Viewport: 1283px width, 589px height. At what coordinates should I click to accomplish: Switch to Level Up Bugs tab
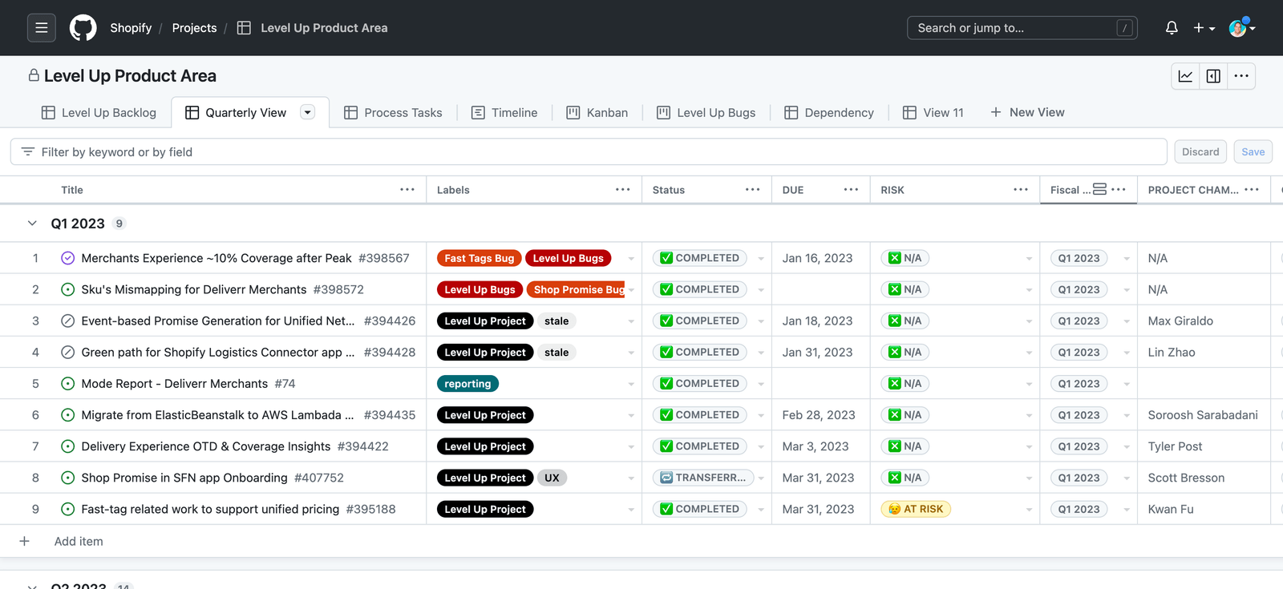pyautogui.click(x=706, y=113)
